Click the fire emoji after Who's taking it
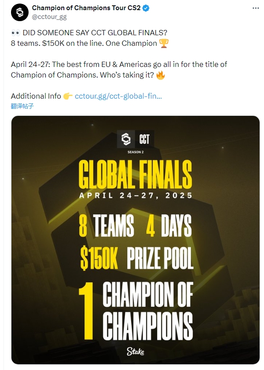Viewport: 264px width, 370px height. (161, 75)
